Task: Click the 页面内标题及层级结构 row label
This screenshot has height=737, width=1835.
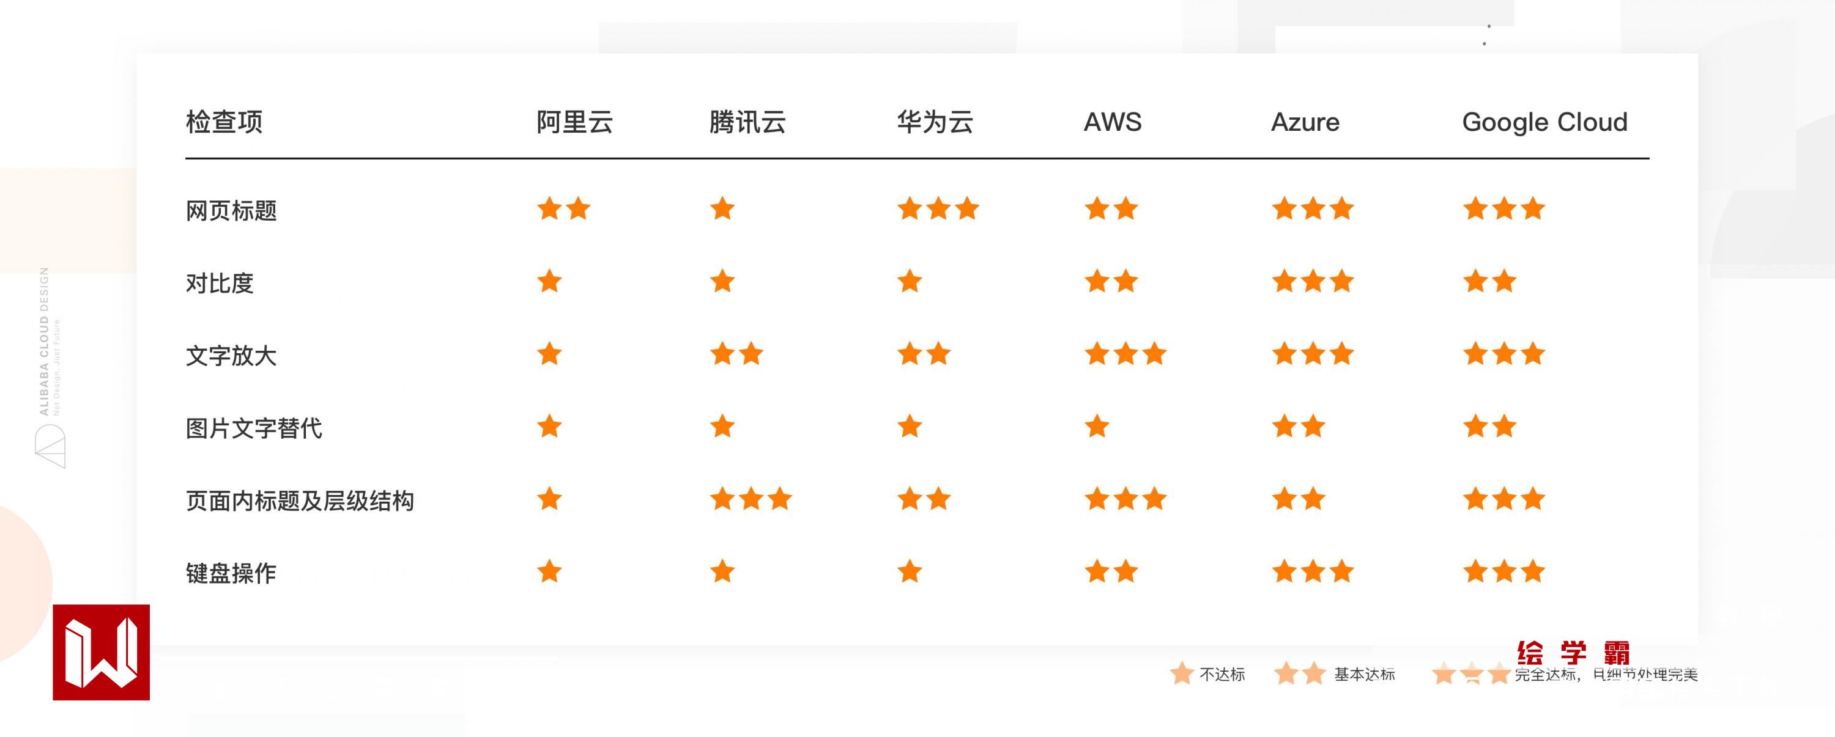Action: click(299, 501)
